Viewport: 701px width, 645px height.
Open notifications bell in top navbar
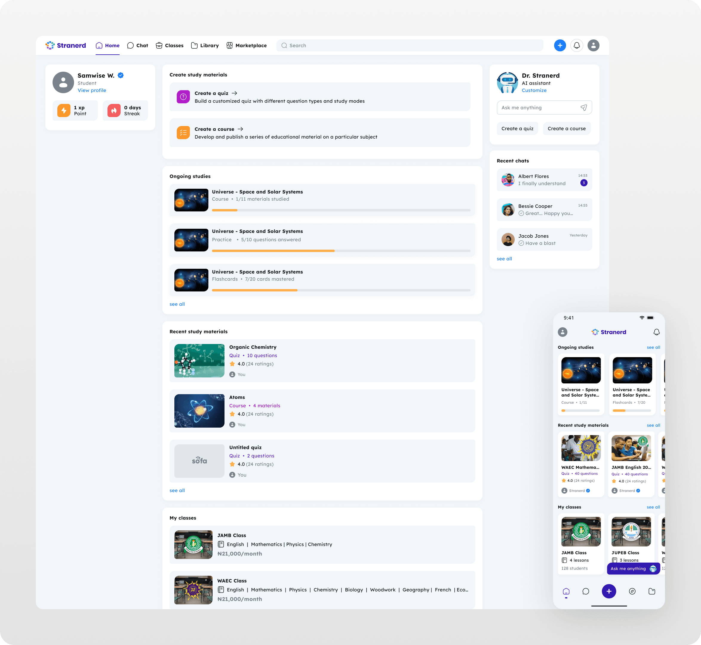coord(577,45)
